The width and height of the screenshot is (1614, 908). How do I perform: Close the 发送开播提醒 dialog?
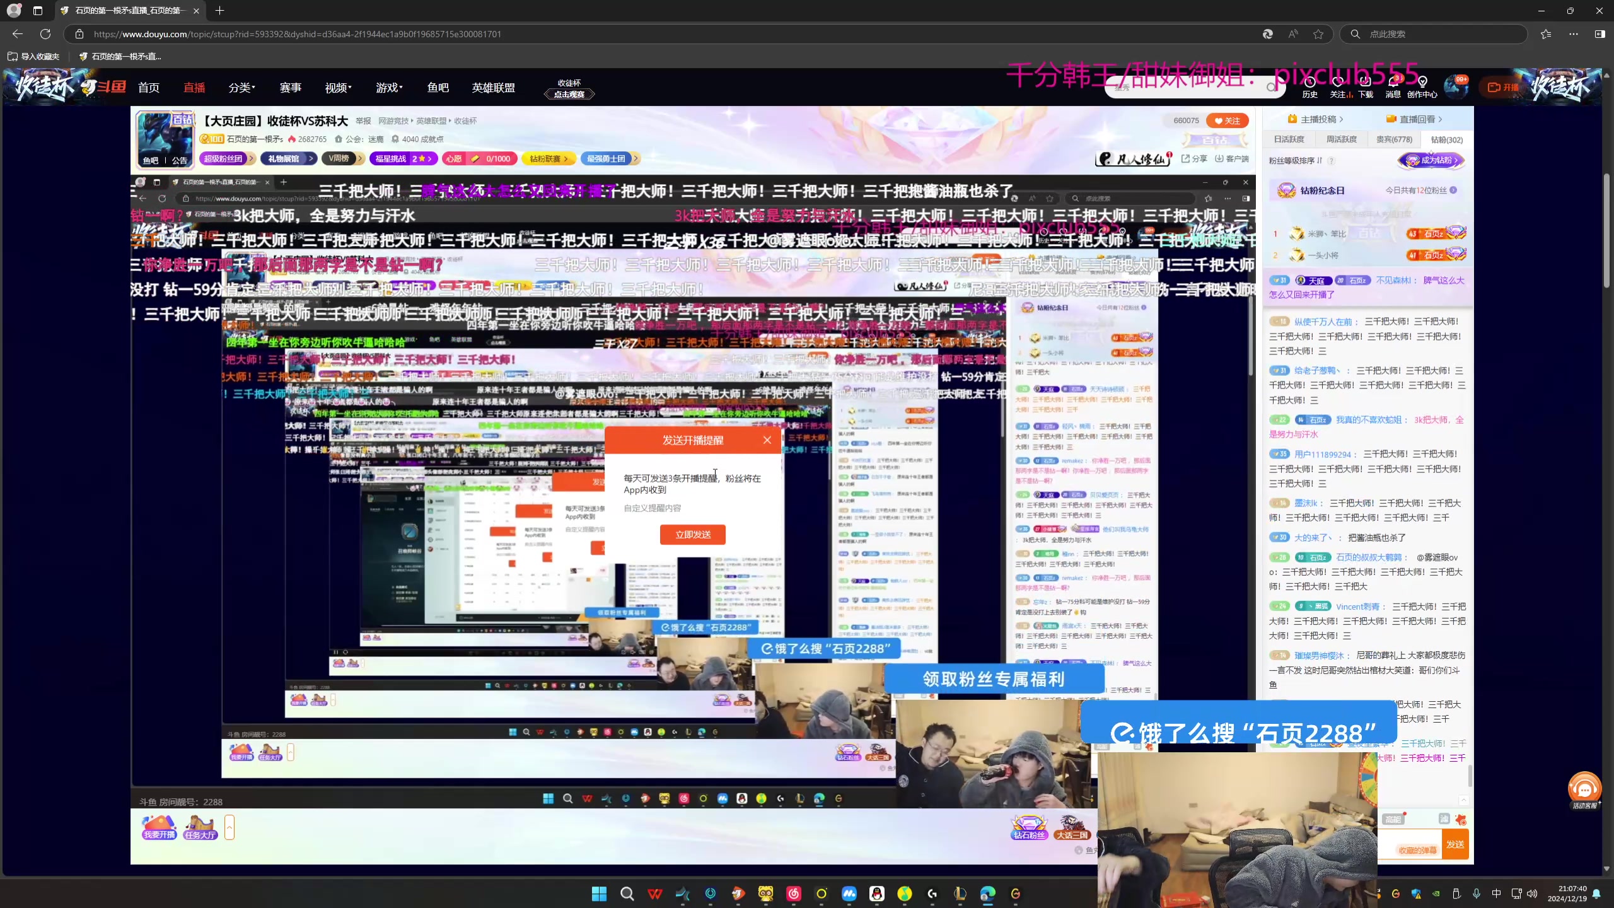(767, 440)
